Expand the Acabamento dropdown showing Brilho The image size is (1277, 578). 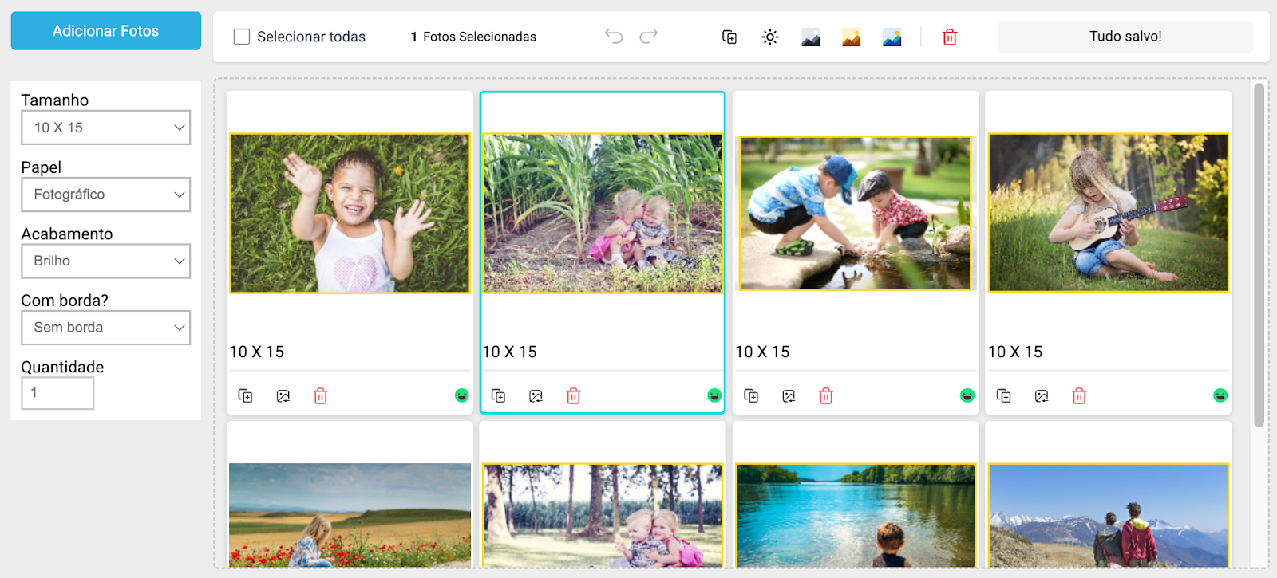click(106, 261)
